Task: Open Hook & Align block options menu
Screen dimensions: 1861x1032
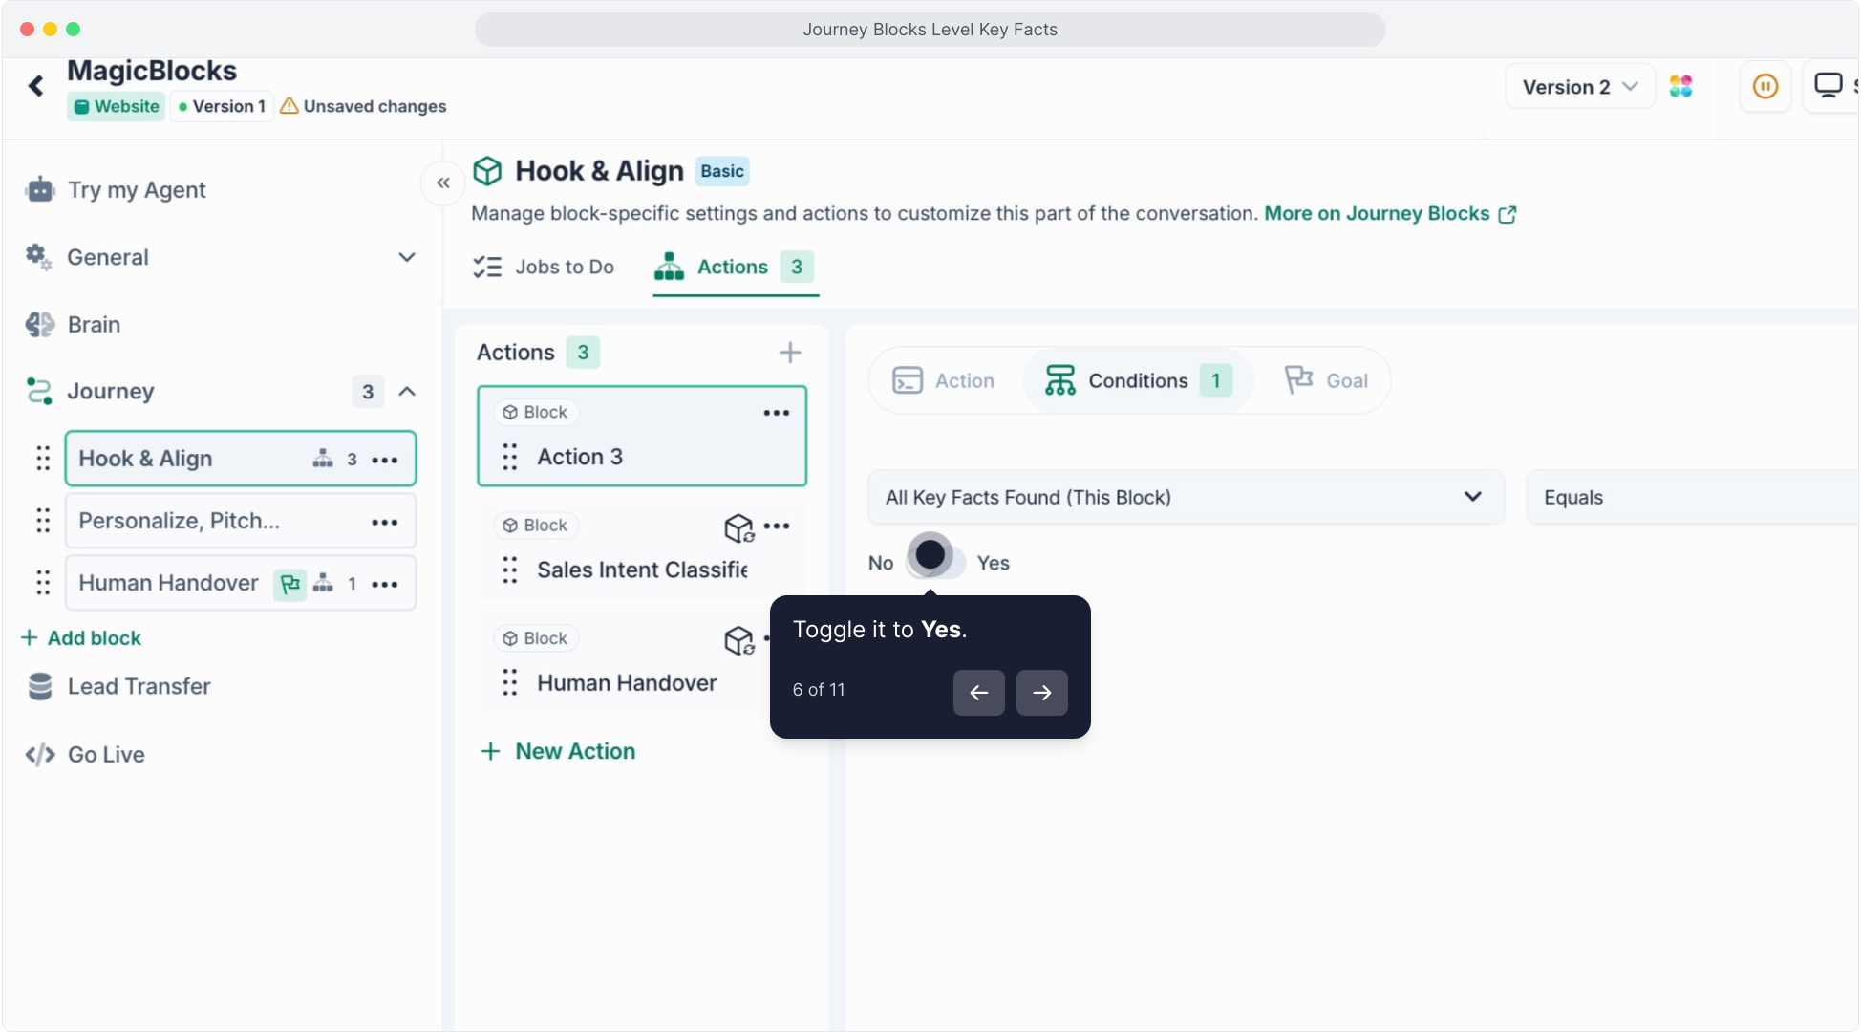Action: (385, 460)
